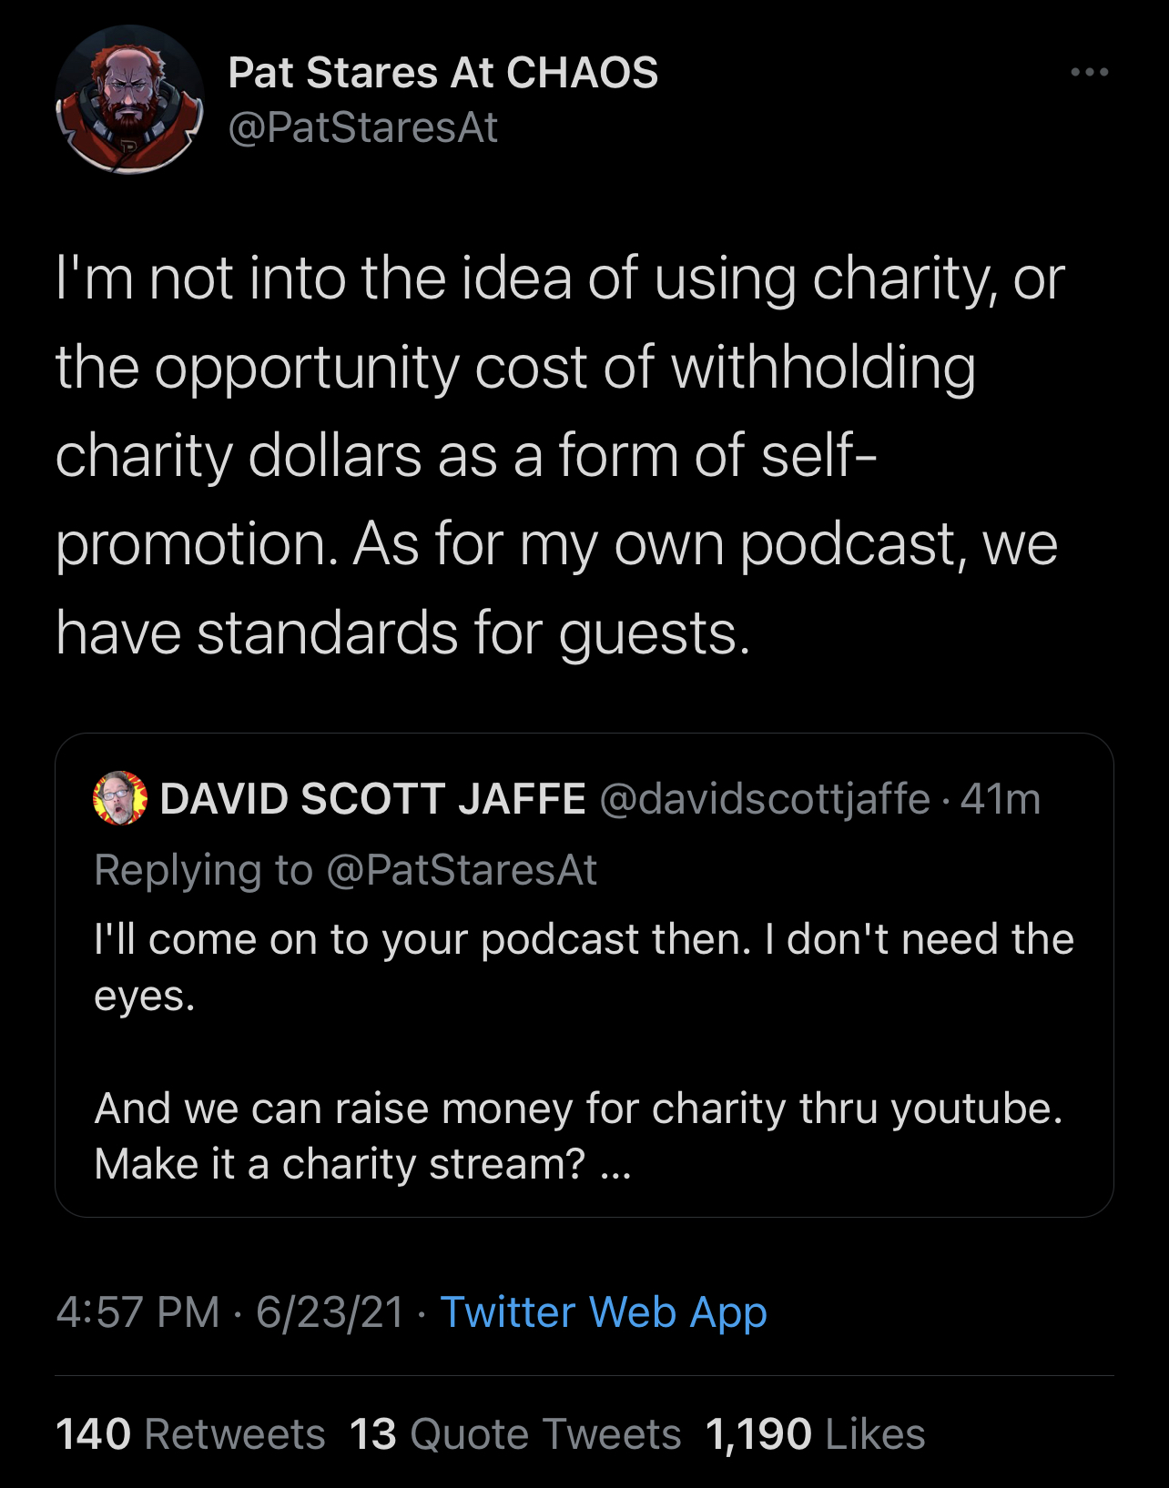This screenshot has height=1488, width=1169.
Task: Click the Pat Stares At CHAOS display name
Action: (x=442, y=72)
